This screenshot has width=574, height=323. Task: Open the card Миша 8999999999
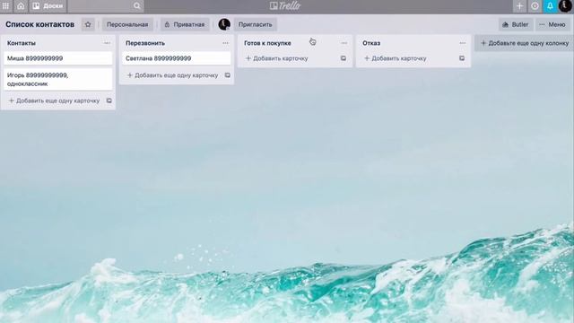(58, 58)
